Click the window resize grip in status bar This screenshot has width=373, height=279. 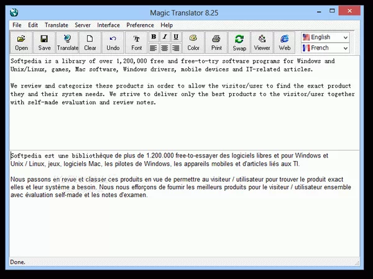pyautogui.click(x=357, y=263)
